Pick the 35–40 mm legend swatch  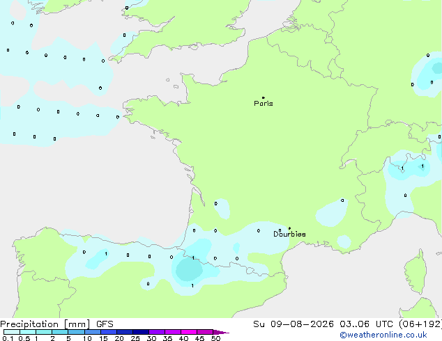tap(172, 332)
